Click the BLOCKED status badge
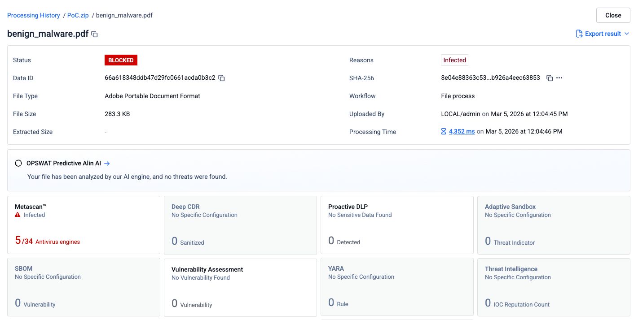Screen dimensions: 634x320 tap(121, 60)
